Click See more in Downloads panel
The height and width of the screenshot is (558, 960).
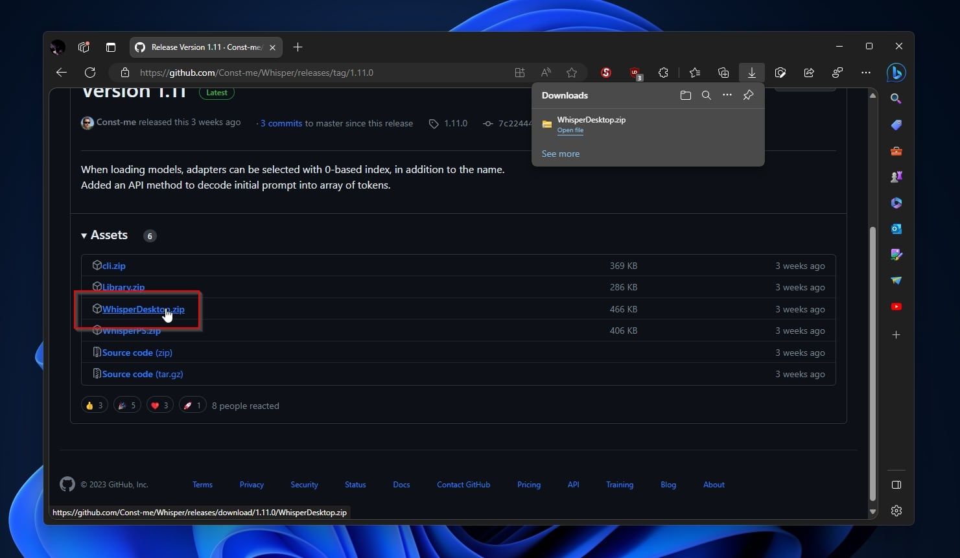click(561, 154)
